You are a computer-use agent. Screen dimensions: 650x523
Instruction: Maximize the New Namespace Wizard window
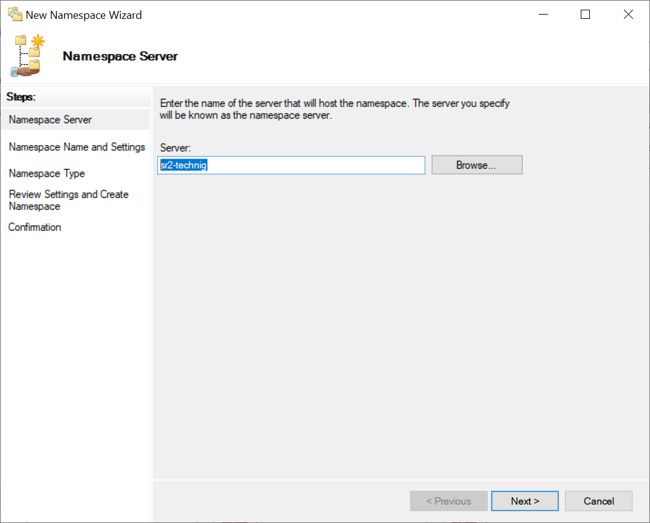(585, 15)
